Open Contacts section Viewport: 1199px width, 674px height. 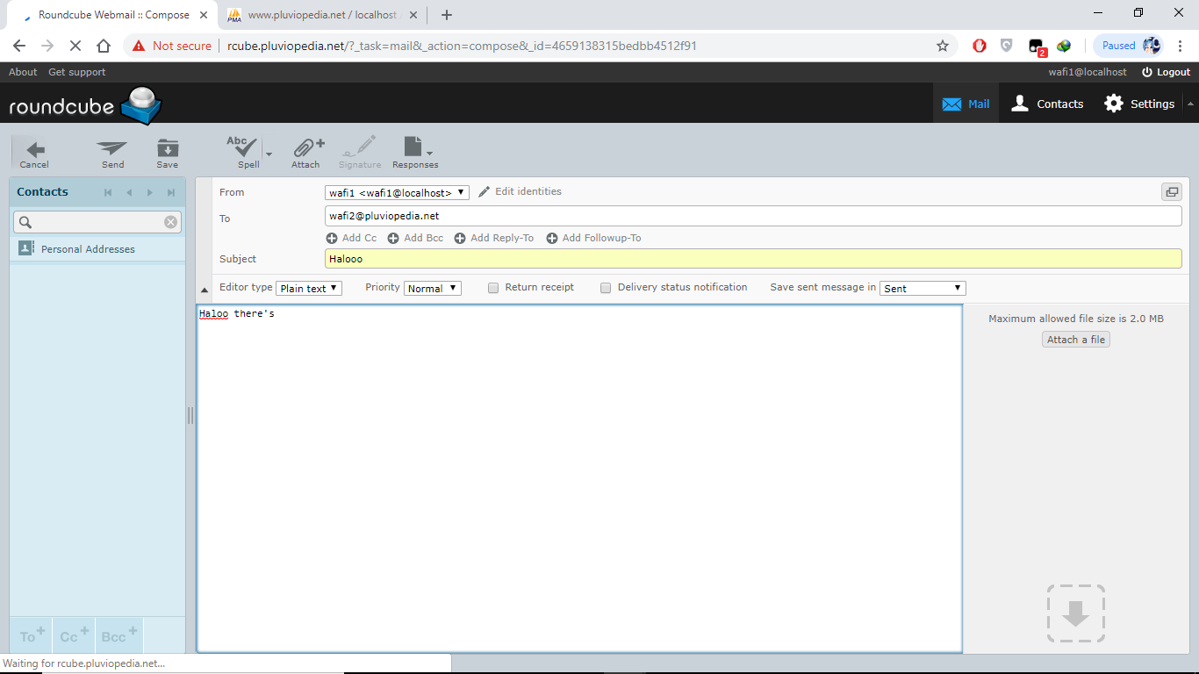pyautogui.click(x=1047, y=104)
